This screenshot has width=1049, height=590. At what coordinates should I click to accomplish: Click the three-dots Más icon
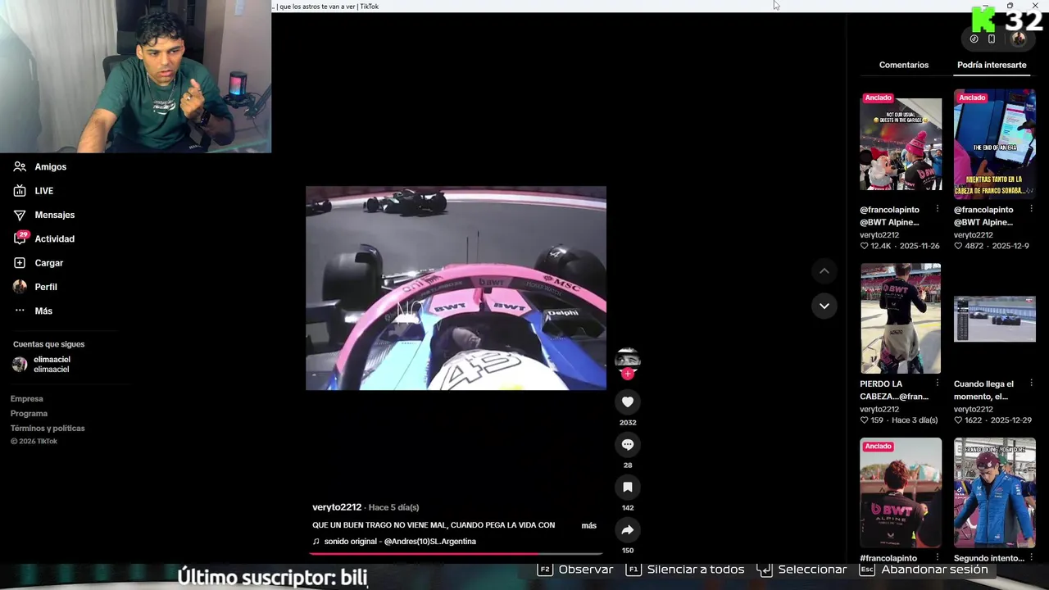click(x=20, y=311)
